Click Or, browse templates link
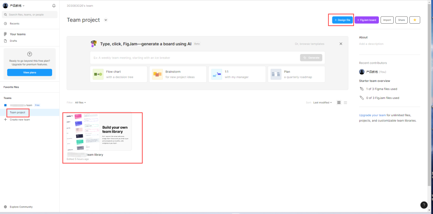 [310, 44]
